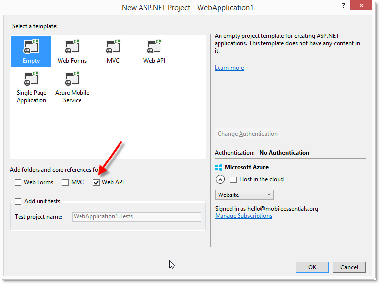Collapse the Microsoft Azure section chevron
The image size is (380, 284).
click(220, 179)
